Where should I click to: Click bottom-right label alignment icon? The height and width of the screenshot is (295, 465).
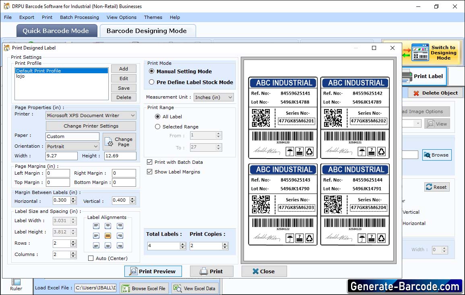pos(120,245)
